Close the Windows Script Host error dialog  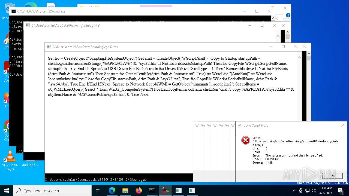click(343, 125)
